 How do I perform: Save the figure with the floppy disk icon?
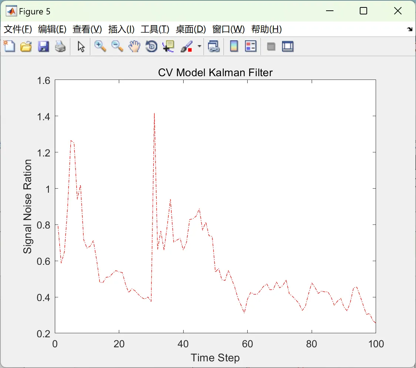pos(43,46)
